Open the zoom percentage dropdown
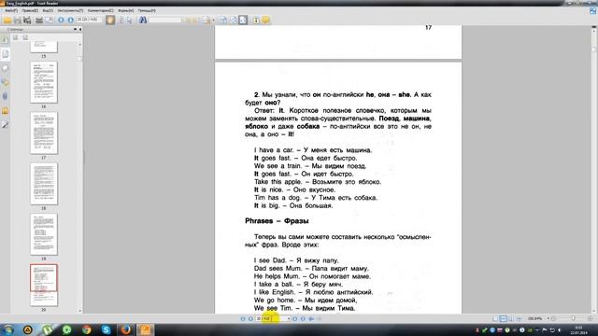This screenshot has width=598, height=336. pyautogui.click(x=548, y=318)
